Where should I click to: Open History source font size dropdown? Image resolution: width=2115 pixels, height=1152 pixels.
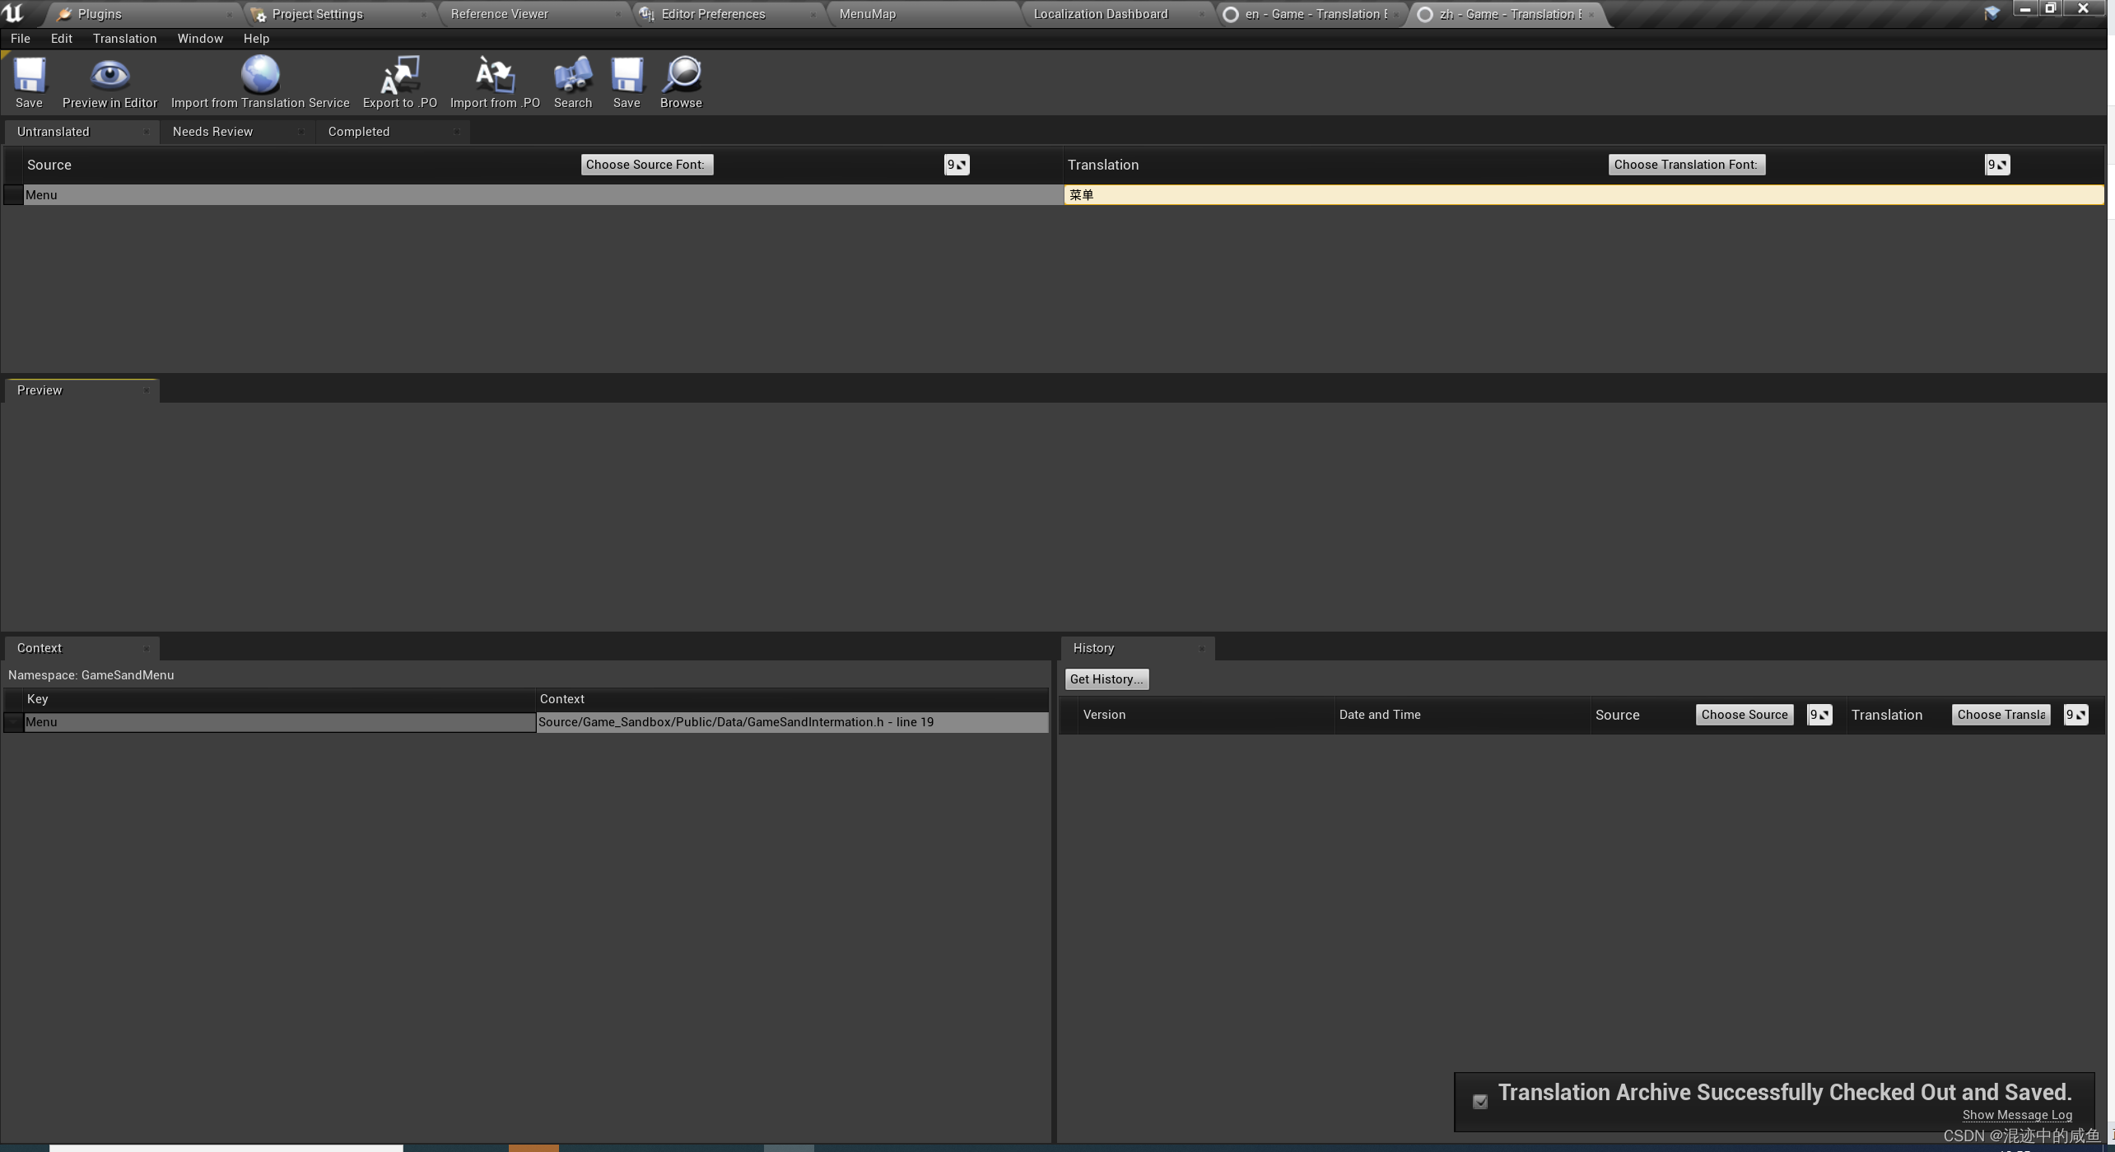(x=1819, y=715)
